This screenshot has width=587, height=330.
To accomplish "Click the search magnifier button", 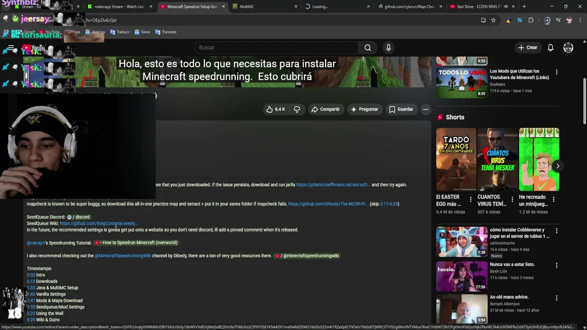I will pyautogui.click(x=368, y=48).
